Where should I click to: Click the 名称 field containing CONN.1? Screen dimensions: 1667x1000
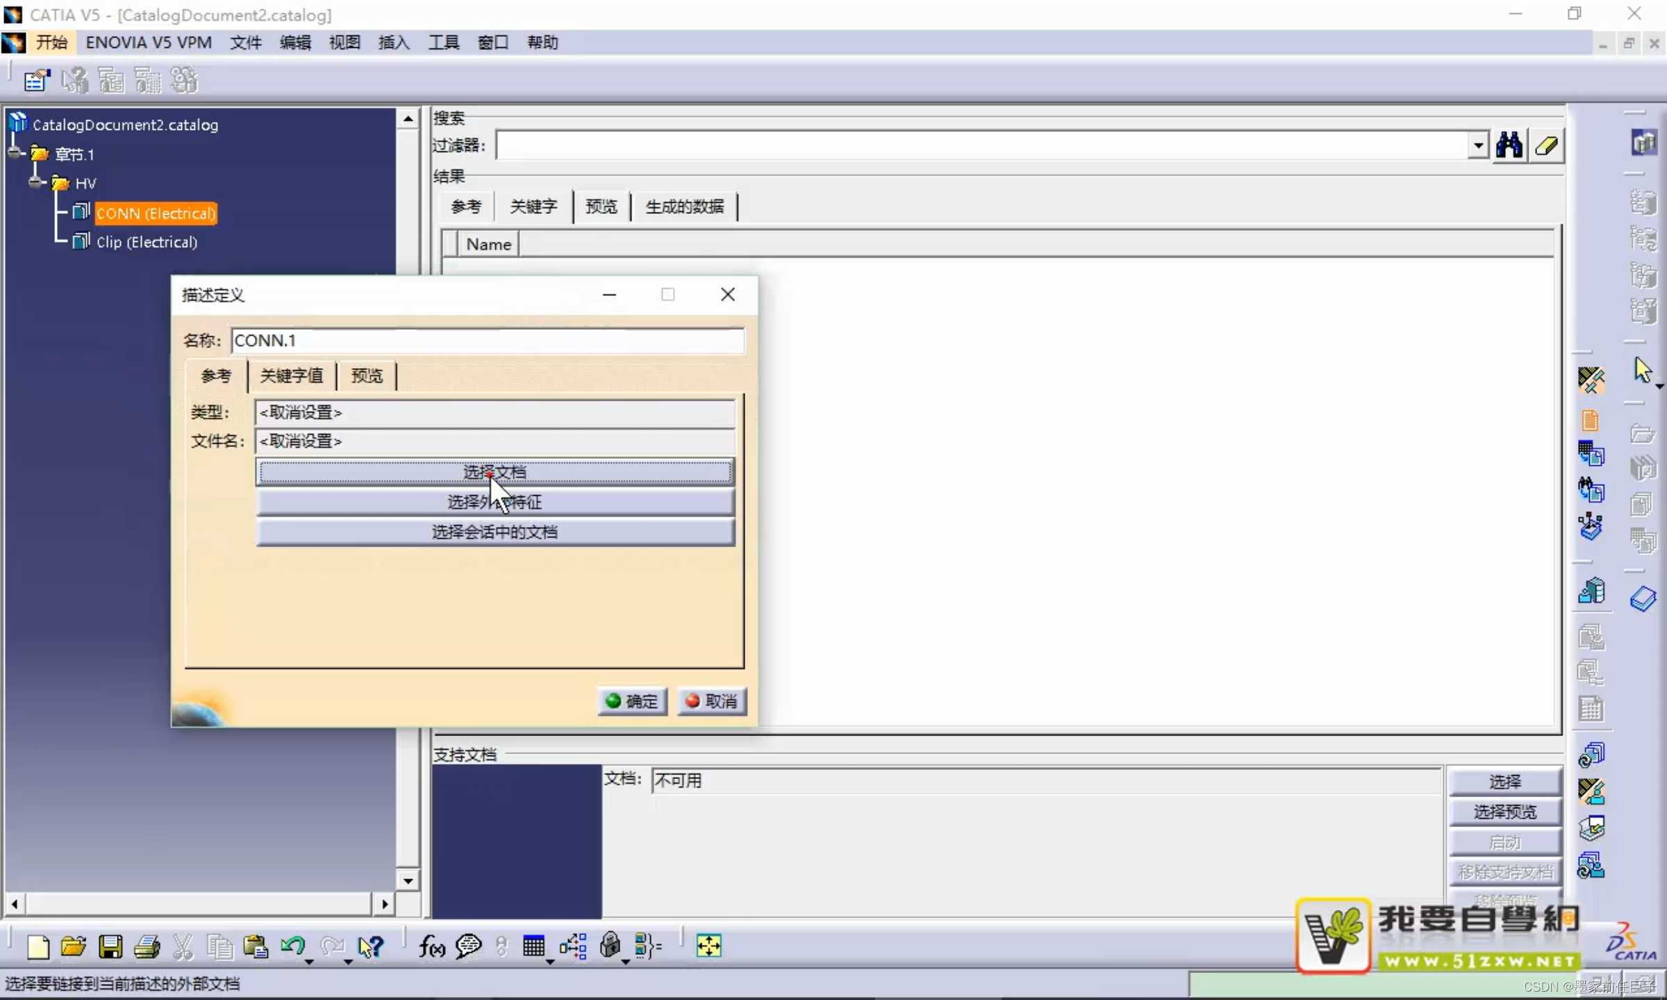point(486,340)
